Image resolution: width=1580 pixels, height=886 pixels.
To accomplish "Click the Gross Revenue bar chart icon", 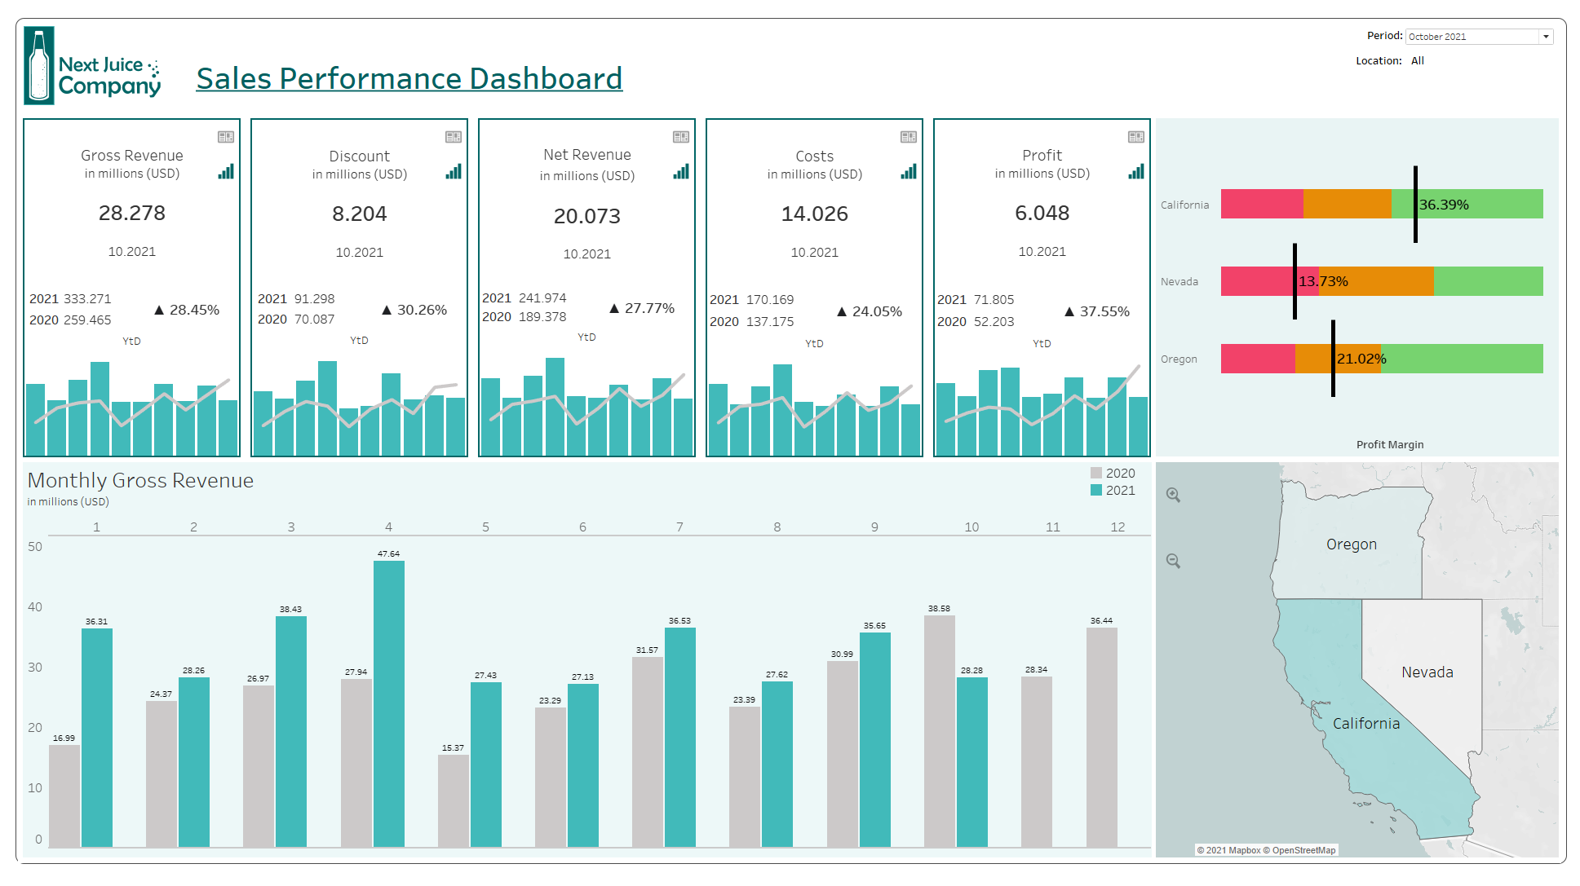I will [226, 171].
